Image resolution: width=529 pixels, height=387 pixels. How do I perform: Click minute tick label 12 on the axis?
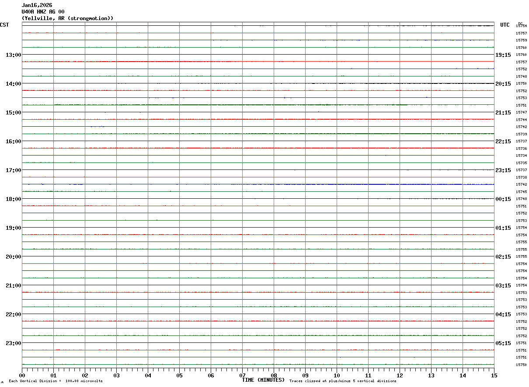tap(400, 375)
